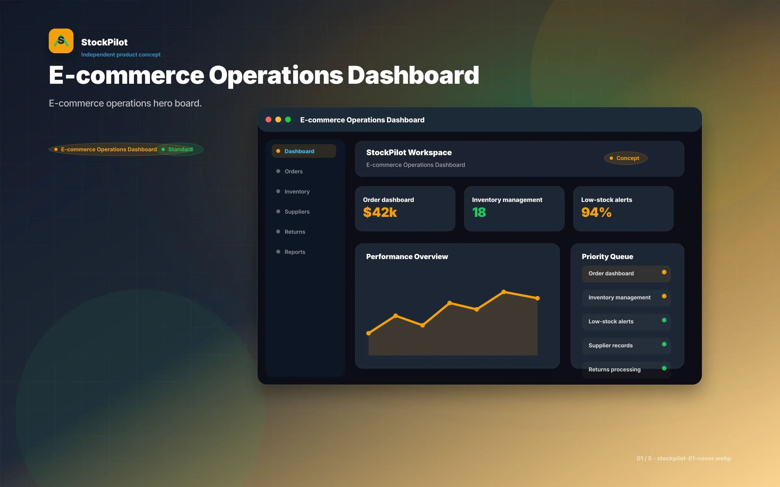Click the green status dot on Returns processing row
The width and height of the screenshot is (780, 487).
[664, 368]
